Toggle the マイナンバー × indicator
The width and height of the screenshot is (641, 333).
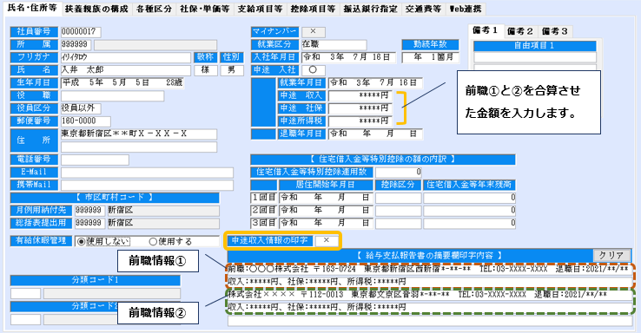point(314,32)
